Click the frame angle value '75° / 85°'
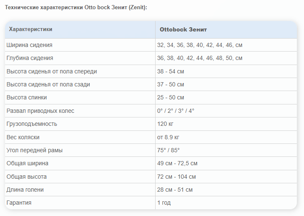 (168, 150)
